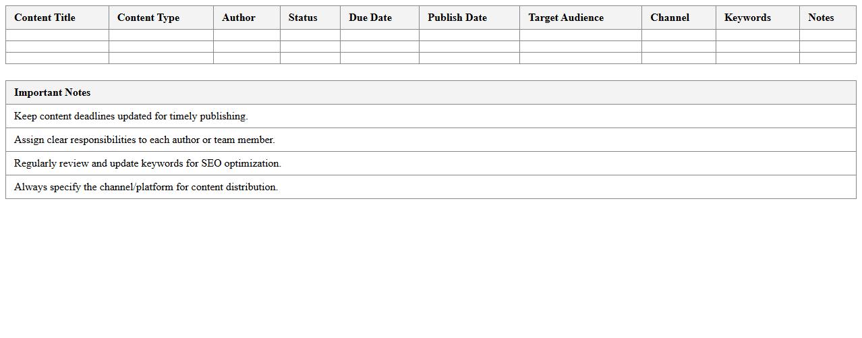Click first empty cell under Content Title
Screen dimensions: 862x338
[57, 35]
